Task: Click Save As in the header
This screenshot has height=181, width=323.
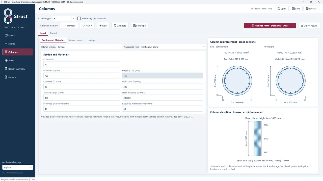Action: tap(311, 9)
